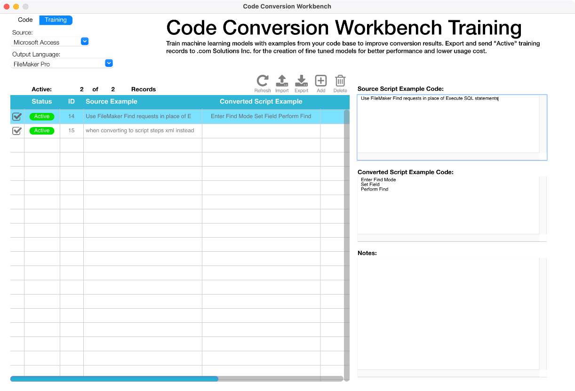Click the Converted Script Example column header
Screen dimensions: 575x391
click(261, 102)
